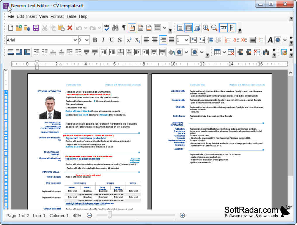Toggle the vertical ruler
This screenshot has height=225, width=297.
click(x=232, y=28)
